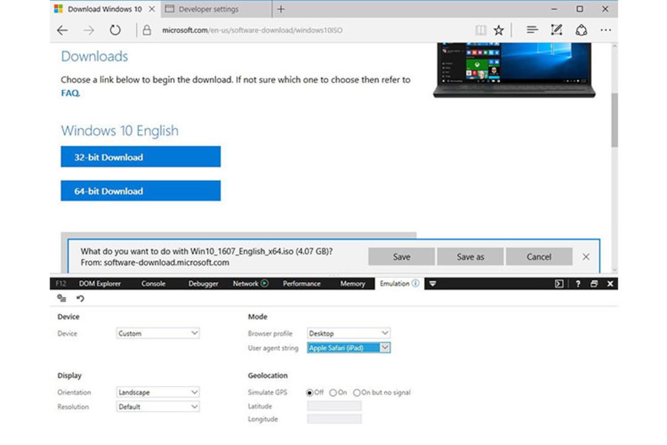Go back with the browser back arrow
667x445 pixels.
(62, 30)
